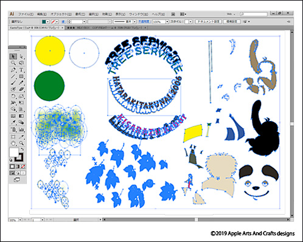This screenshot has height=242, width=303.
Task: Select the Type tool
Action: point(21,70)
